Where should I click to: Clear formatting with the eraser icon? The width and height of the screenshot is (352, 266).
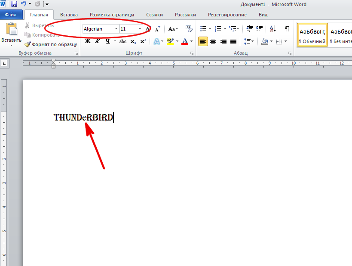(x=189, y=29)
